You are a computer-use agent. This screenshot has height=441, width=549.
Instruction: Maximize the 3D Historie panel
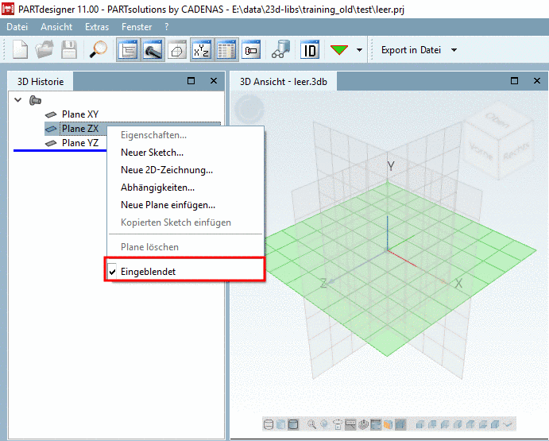[191, 81]
